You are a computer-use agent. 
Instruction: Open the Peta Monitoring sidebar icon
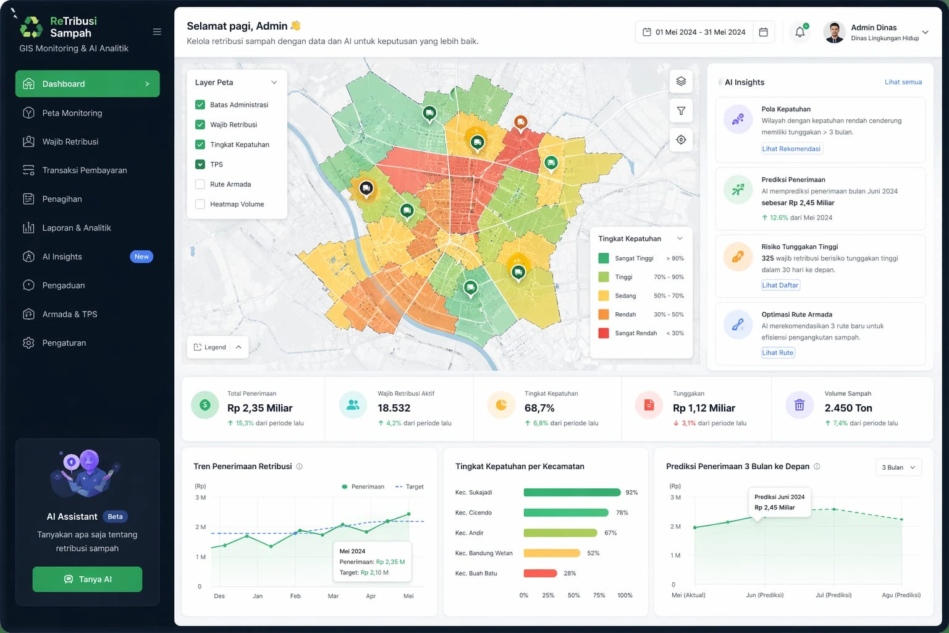tap(28, 113)
